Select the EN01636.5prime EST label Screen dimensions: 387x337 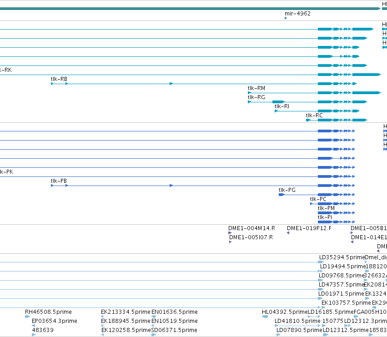(x=175, y=312)
